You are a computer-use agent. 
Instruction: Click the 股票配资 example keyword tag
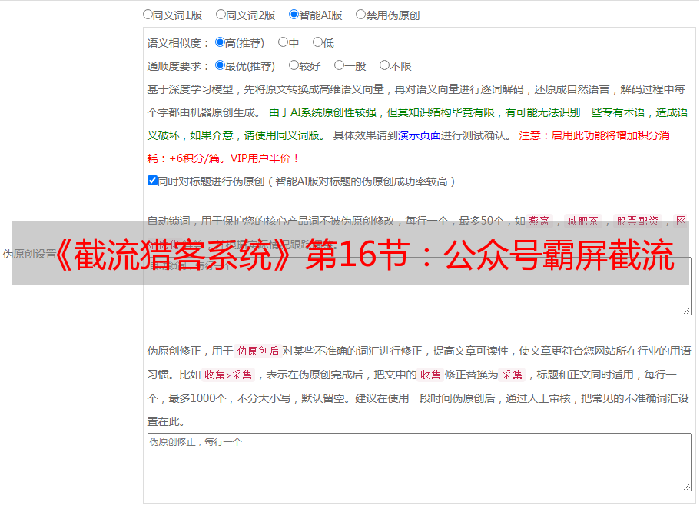[638, 221]
